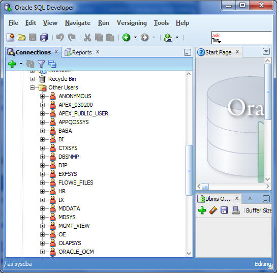Click the Schema Browser icon in Connections
277x273 pixels.
(x=52, y=64)
